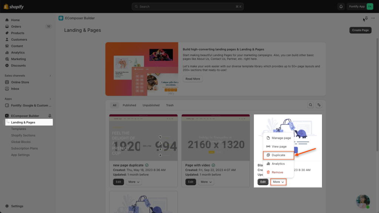
Task: Click the published checkmark on Page with video
Action: click(x=213, y=165)
